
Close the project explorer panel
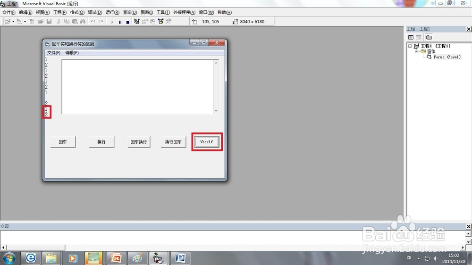[468, 29]
